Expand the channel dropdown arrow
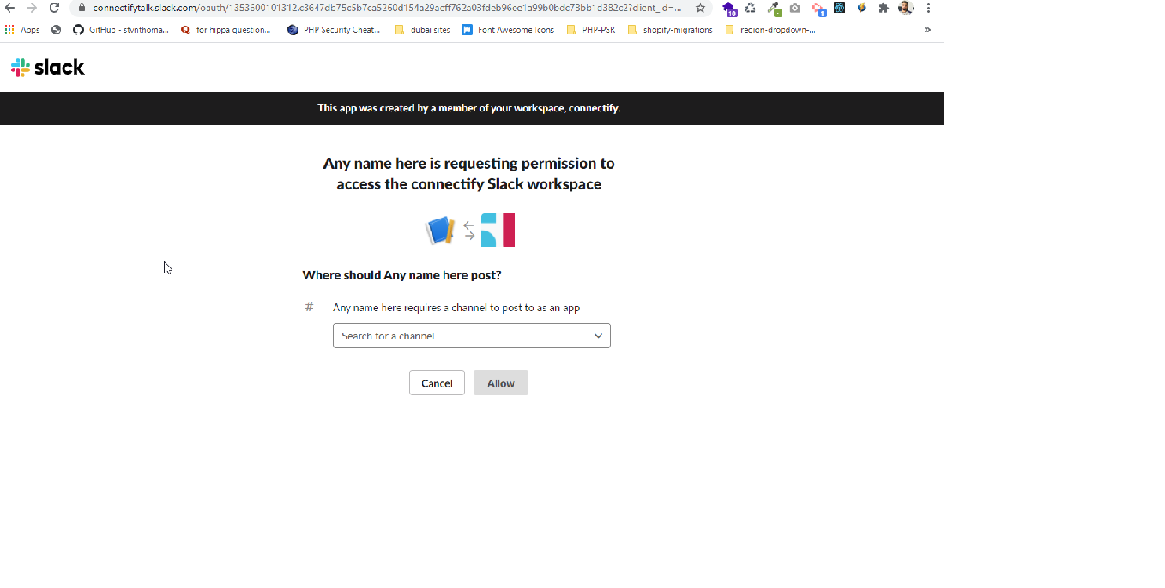This screenshot has height=588, width=1165. point(598,336)
